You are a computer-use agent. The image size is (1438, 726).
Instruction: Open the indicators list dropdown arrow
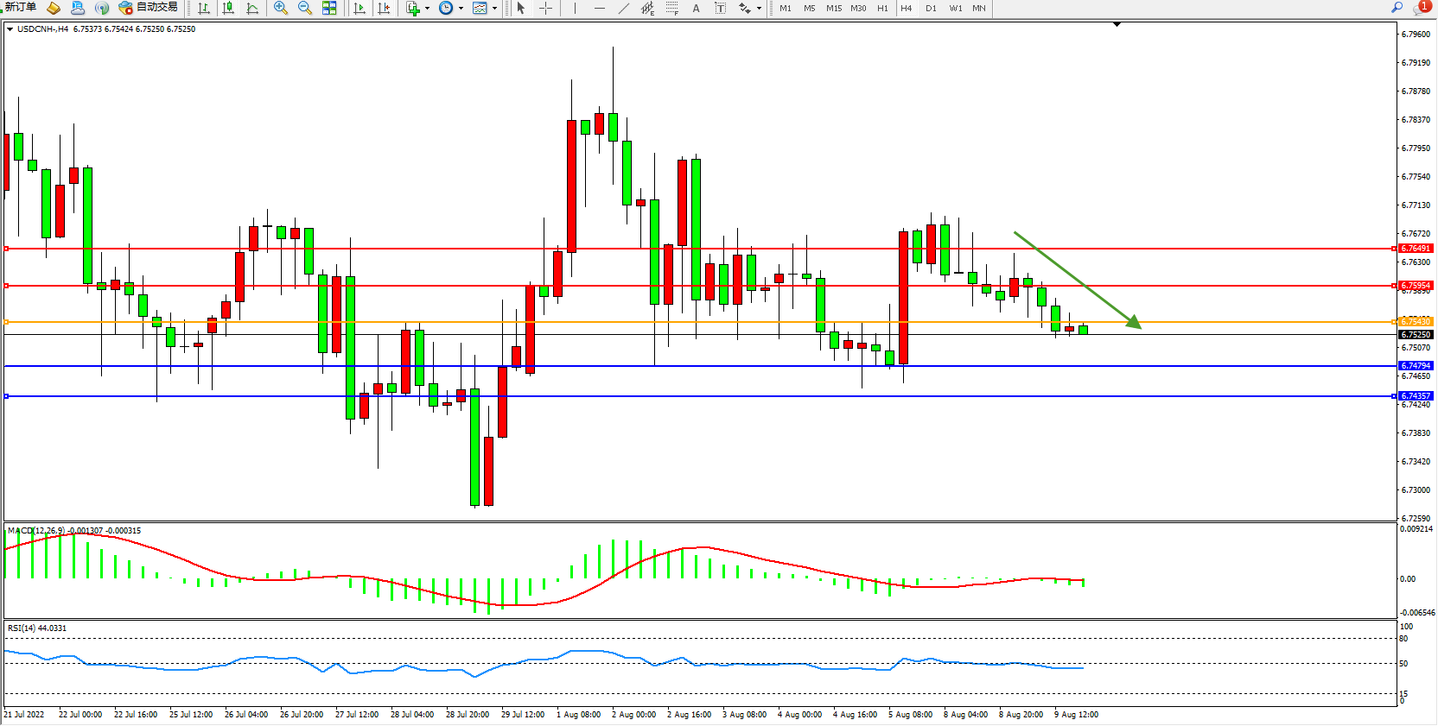pos(427,9)
